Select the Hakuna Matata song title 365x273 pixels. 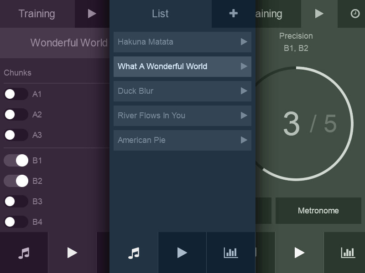(x=146, y=42)
